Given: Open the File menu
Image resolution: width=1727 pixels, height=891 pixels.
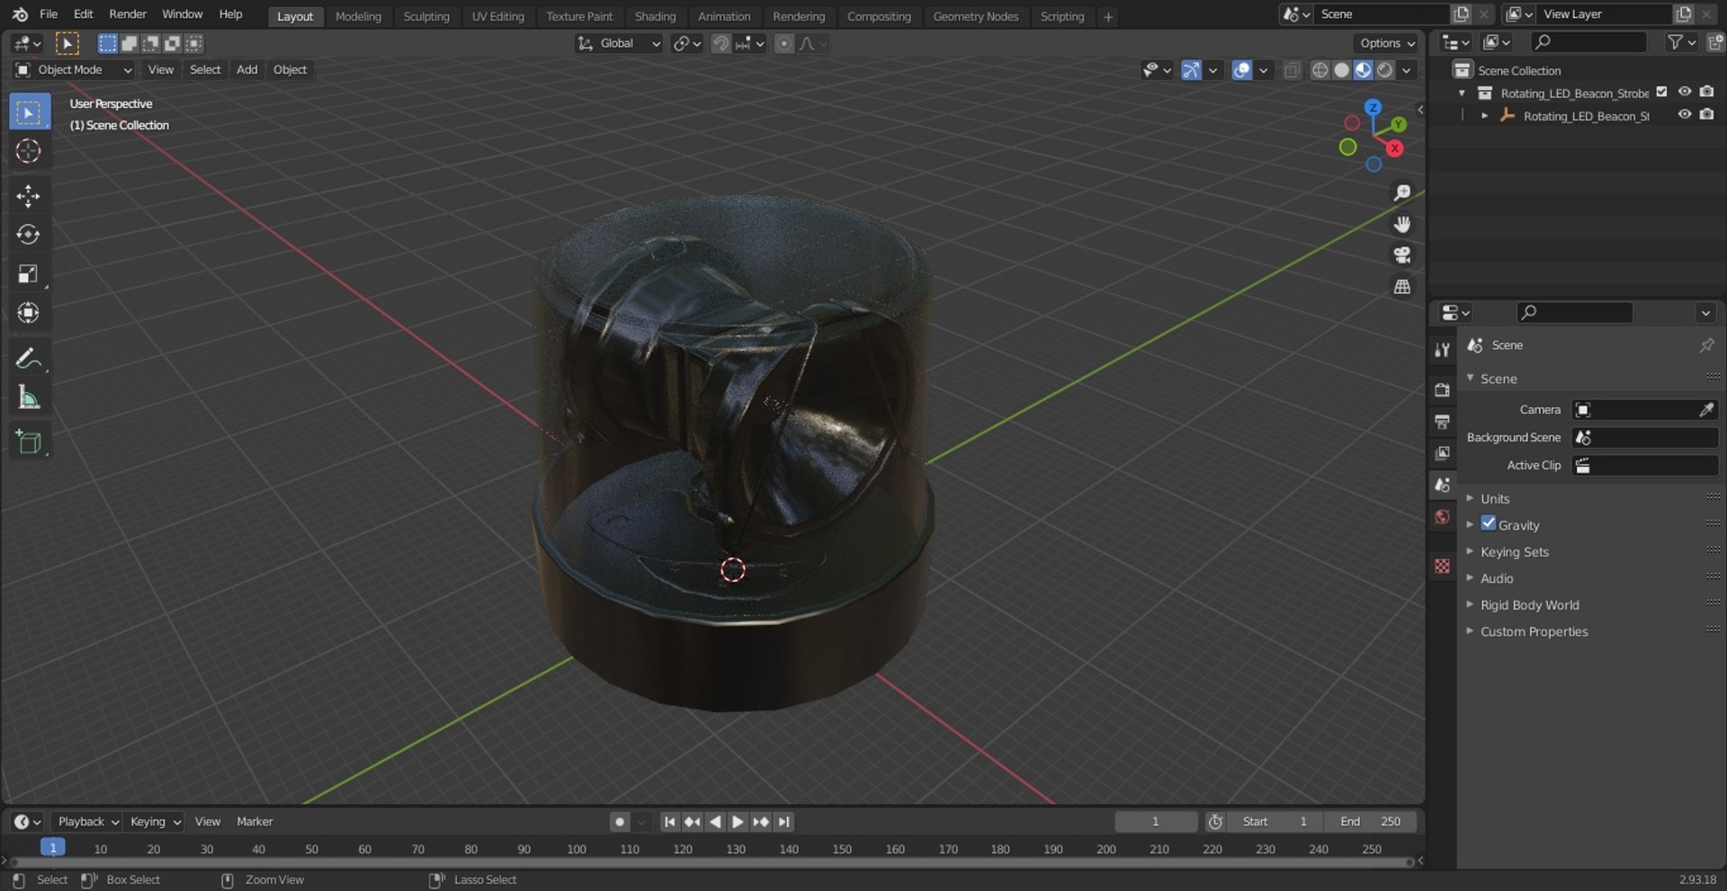Looking at the screenshot, I should click(49, 14).
